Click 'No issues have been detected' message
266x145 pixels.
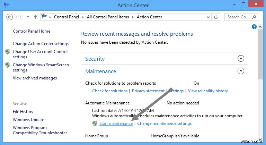pyautogui.click(x=125, y=42)
